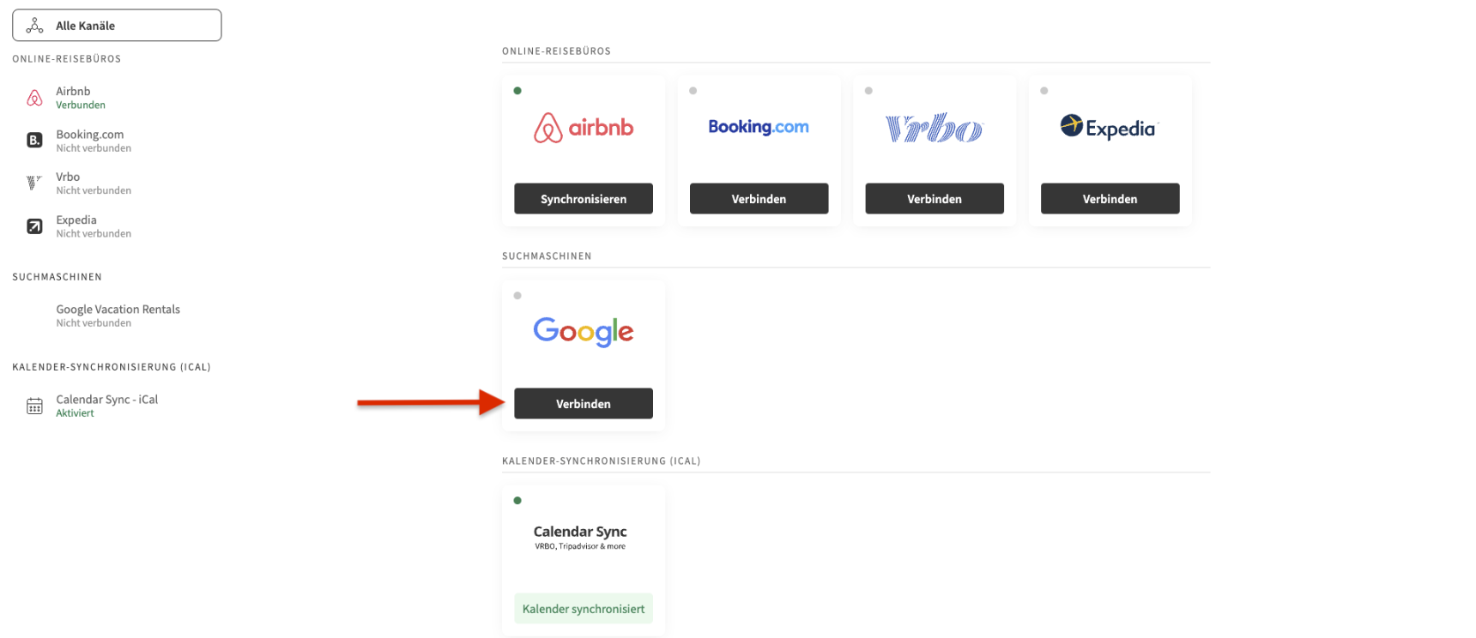Click the Vrbo logo on its card
This screenshot has width=1476, height=638.
click(934, 128)
